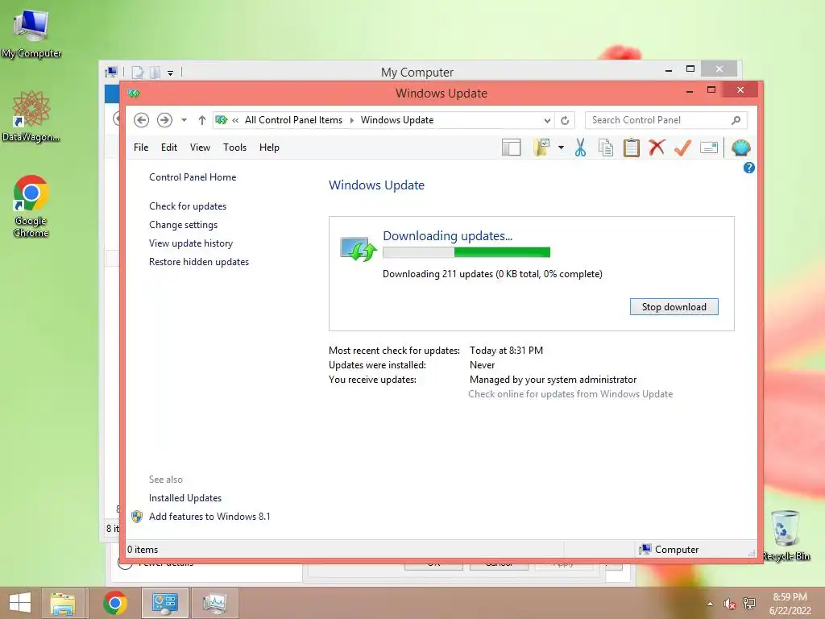Click the green download progress bar
Screen dimensions: 825x619
466,252
